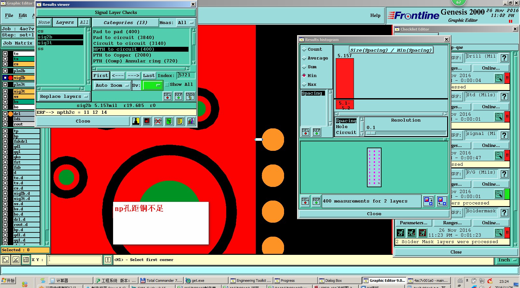Click help question mark for Soldermask check
This screenshot has height=288, width=520.
pos(504,213)
